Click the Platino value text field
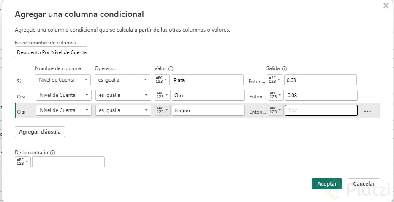The width and height of the screenshot is (394, 202). 208,111
